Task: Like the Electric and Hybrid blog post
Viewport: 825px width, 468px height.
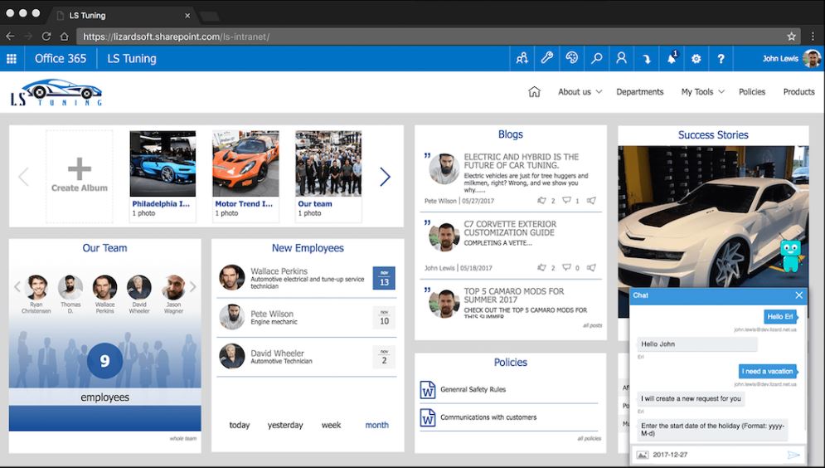Action: [x=542, y=201]
